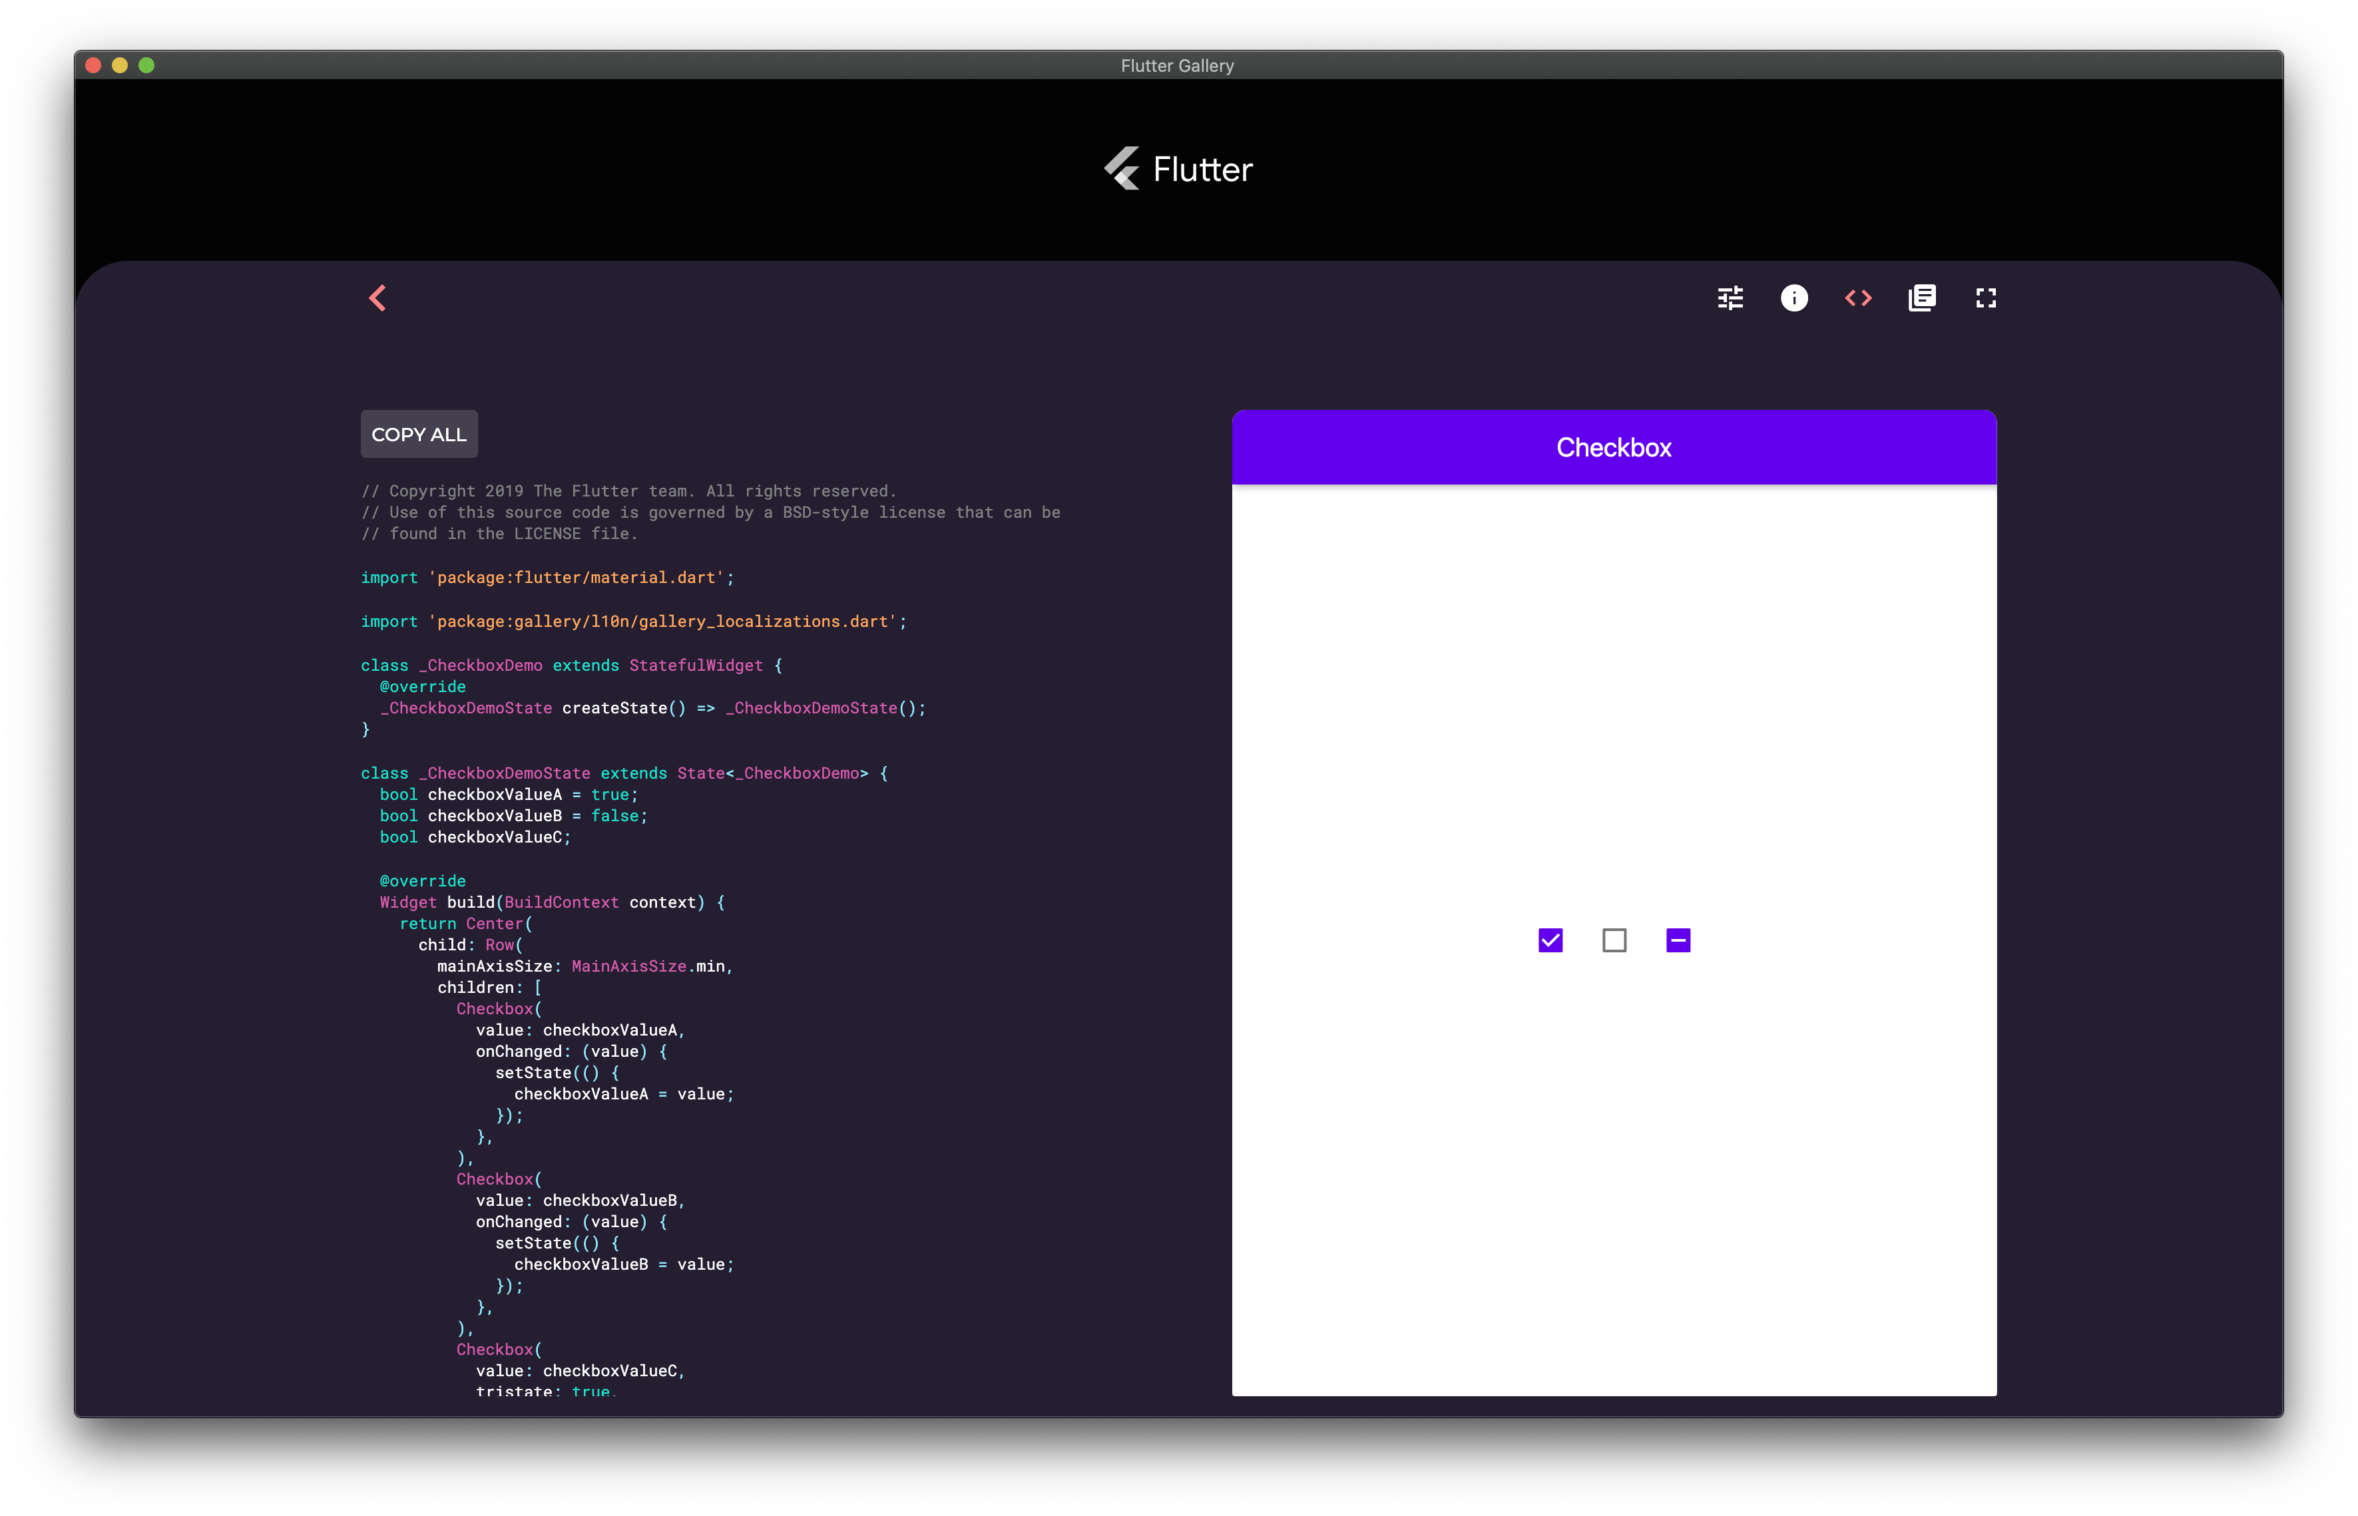Close the Flutter Gallery window
2358x1516 pixels.
click(x=93, y=65)
